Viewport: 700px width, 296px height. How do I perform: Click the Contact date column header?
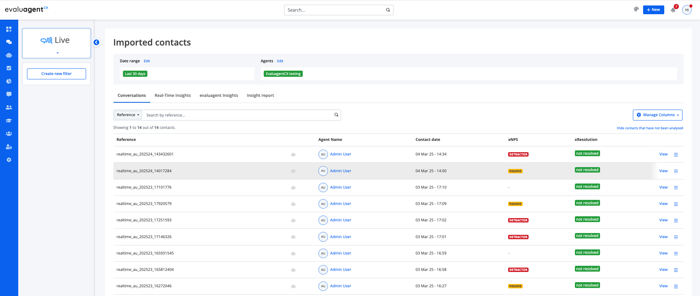point(428,139)
